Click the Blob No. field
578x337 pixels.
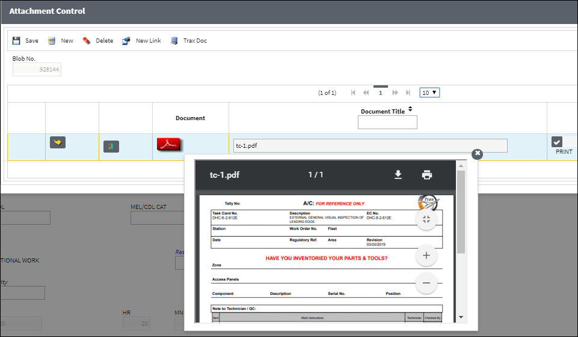37,69
